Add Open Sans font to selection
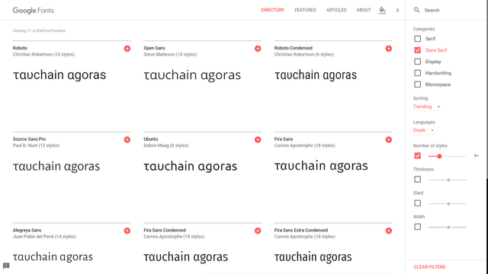 click(258, 49)
